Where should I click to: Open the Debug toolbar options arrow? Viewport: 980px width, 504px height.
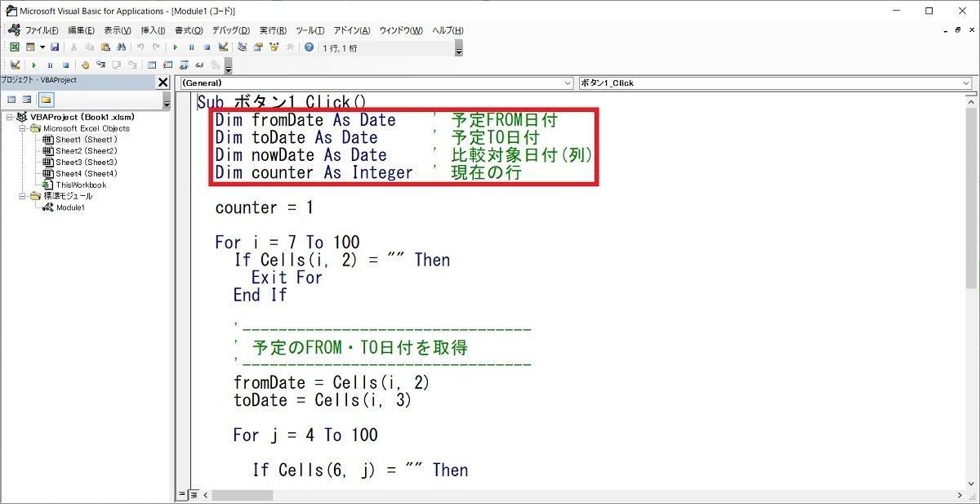(228, 65)
